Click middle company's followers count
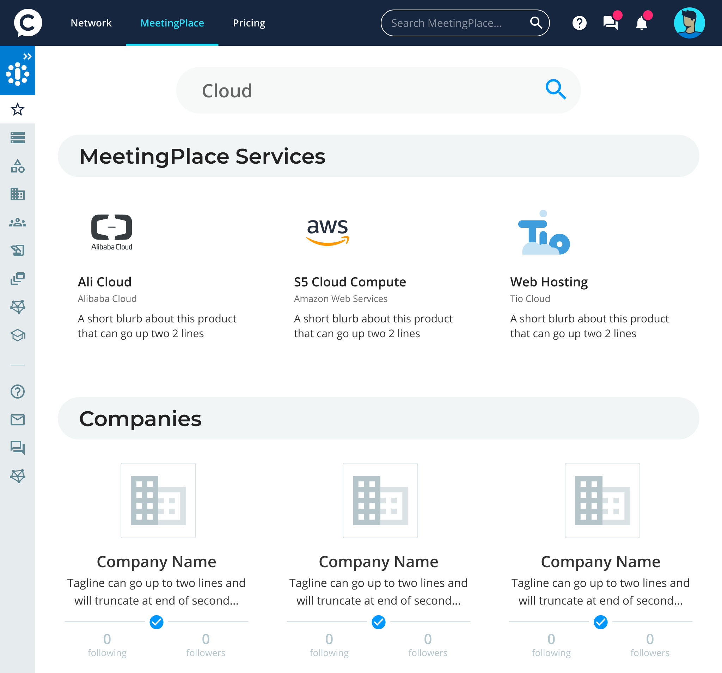Screen dimensions: 722x673 pyautogui.click(x=428, y=645)
